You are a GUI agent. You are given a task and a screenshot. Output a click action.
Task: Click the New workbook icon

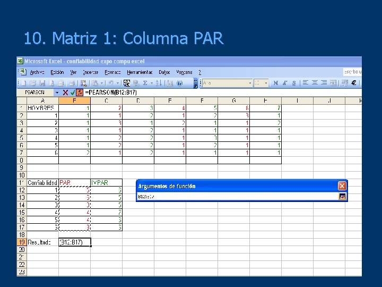tap(24, 83)
